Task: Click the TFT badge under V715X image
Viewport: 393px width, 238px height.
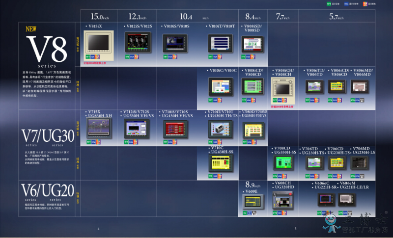Action: point(89,142)
